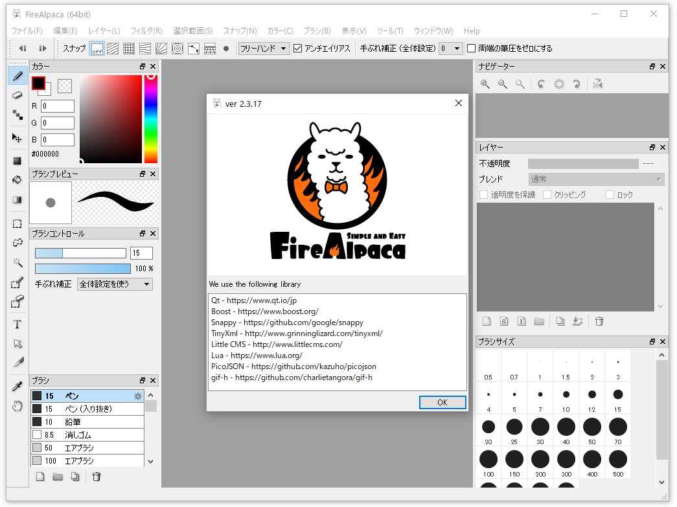Select the Text tool
The width and height of the screenshot is (677, 507).
pyautogui.click(x=17, y=323)
